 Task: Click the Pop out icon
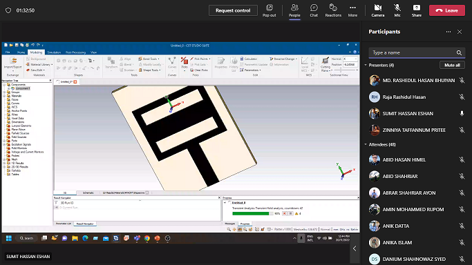tap(269, 8)
